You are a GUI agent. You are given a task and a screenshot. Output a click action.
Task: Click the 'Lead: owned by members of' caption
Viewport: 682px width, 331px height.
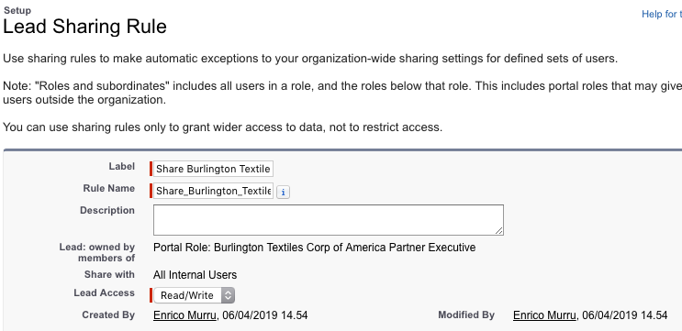97,252
